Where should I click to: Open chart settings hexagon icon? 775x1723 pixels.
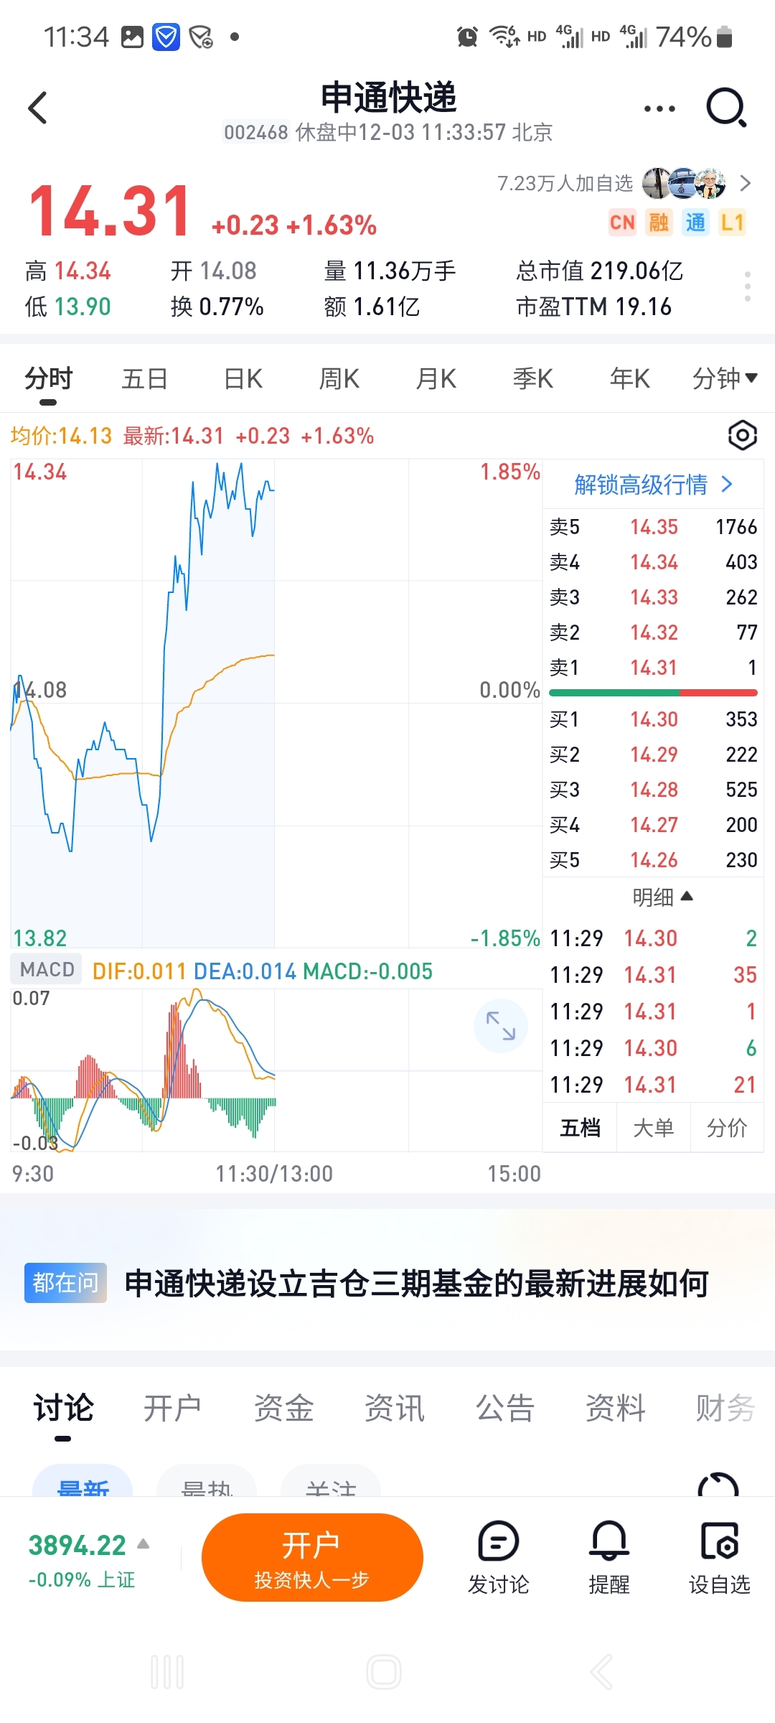(x=742, y=435)
